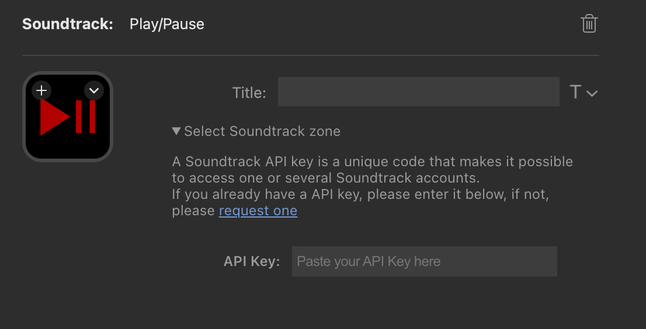The height and width of the screenshot is (329, 646).
Task: Open the request one link
Action: click(258, 211)
